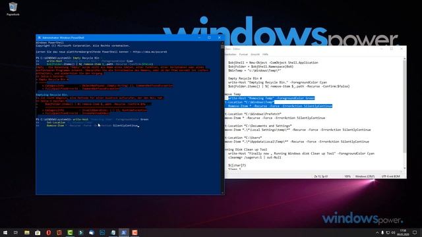This screenshot has height=237, width=422.
Task: Switch to Notepad via its taskbar icon
Action: click(113, 232)
